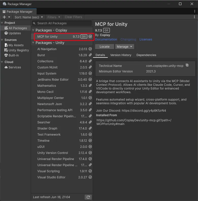Open the window tab kebab menu

point(194,11)
